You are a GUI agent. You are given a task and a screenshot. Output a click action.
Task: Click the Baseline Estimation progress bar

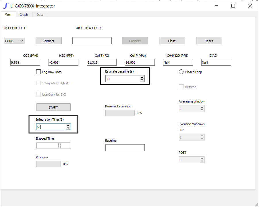(120, 113)
